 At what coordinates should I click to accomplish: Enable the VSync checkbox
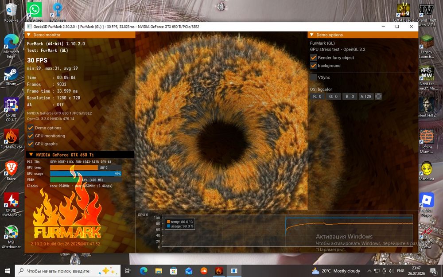[x=313, y=77]
